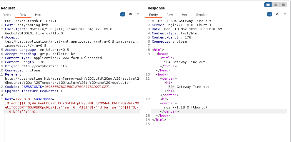The height and width of the screenshot is (142, 291).
Task: Click Content-Type urlencoded header in request
Action: (x=54, y=58)
